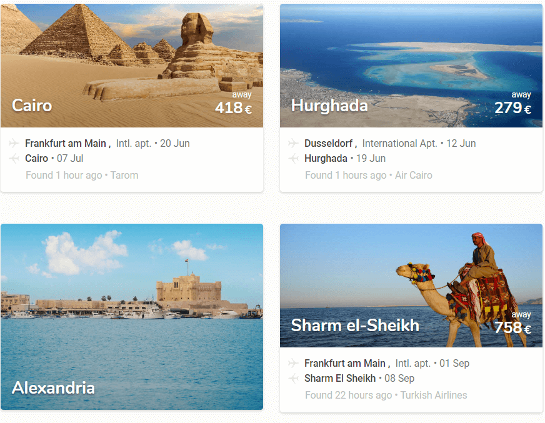545x423 pixels.
Task: Click the return plane icon beside Cairo 07 Jul
Action: (x=14, y=159)
